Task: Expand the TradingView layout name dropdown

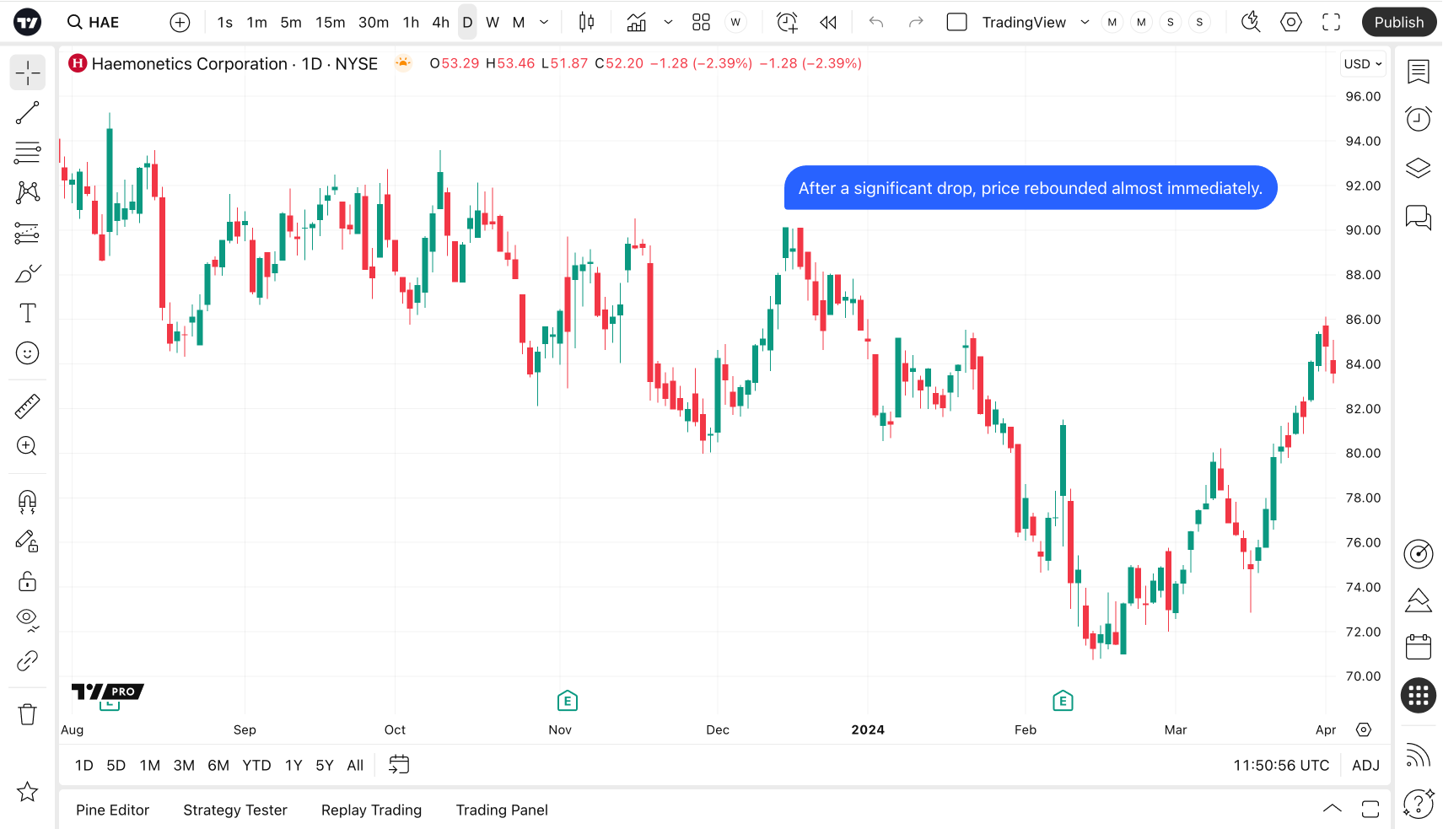Action: [x=1085, y=22]
